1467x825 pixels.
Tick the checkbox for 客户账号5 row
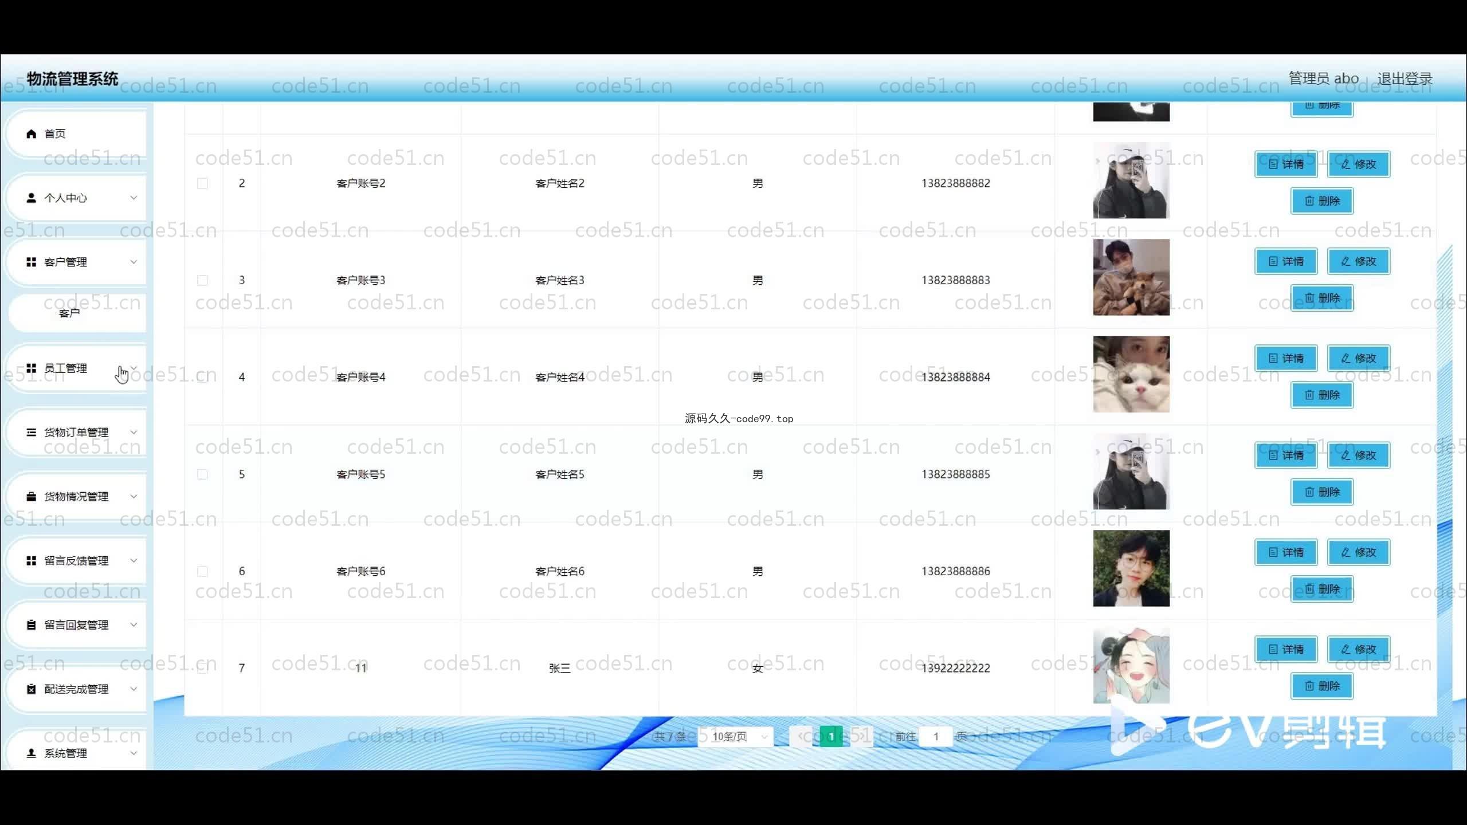(202, 474)
